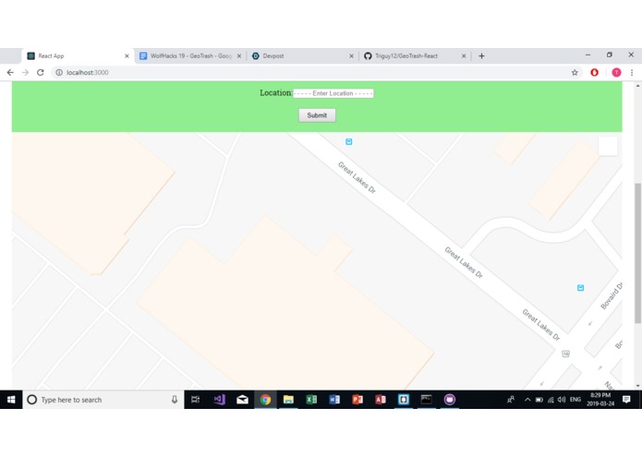Click the white map control box at top right

click(608, 146)
